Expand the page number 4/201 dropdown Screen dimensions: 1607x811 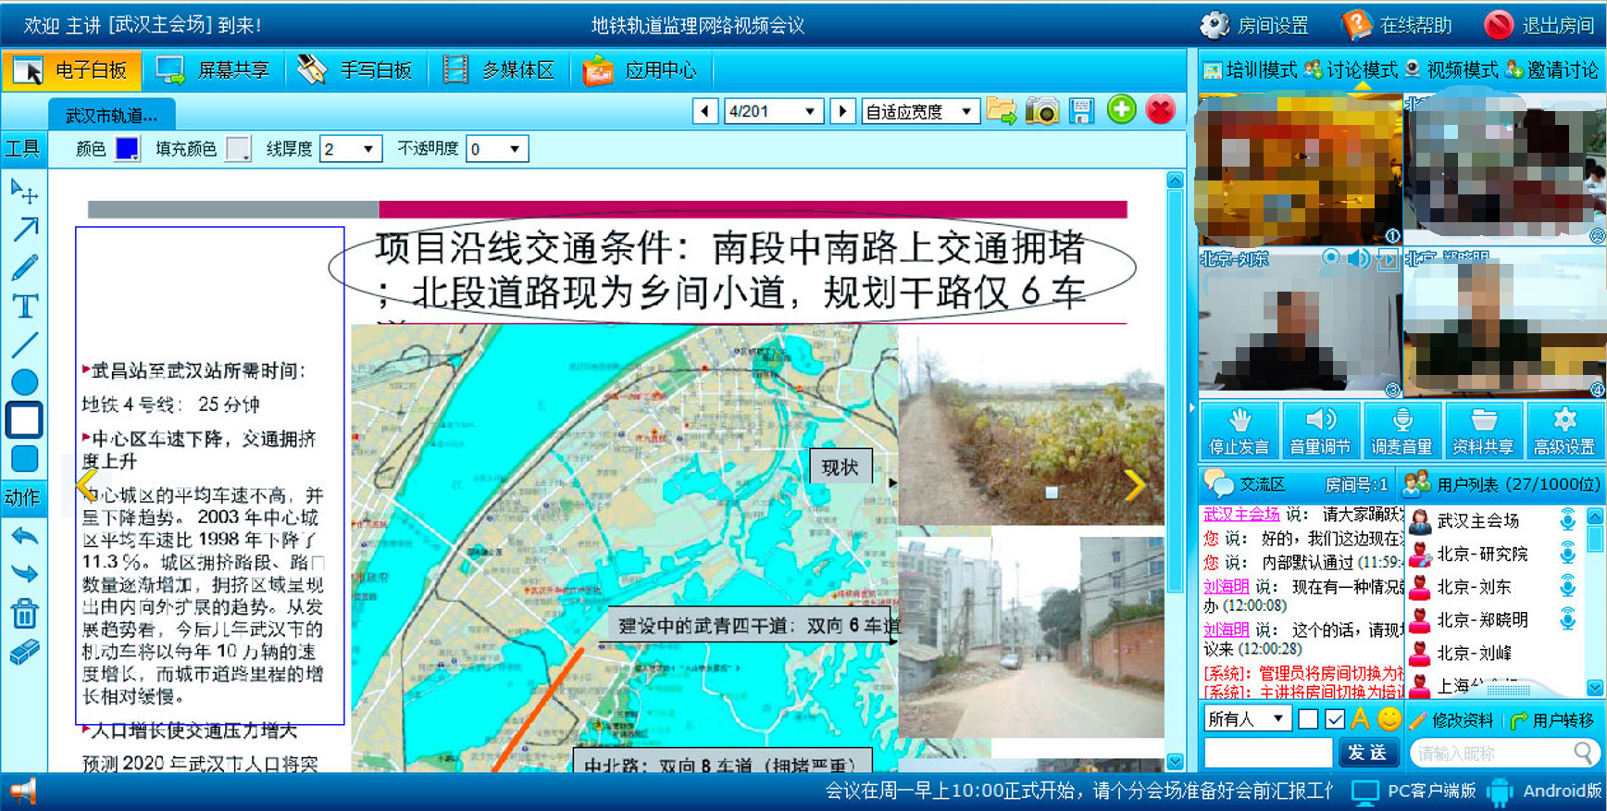pos(809,112)
